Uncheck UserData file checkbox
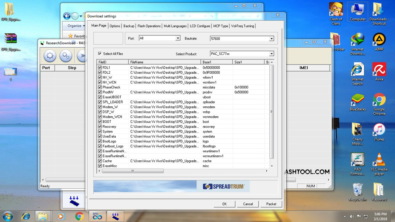This screenshot has width=395, height=222. tap(100, 136)
